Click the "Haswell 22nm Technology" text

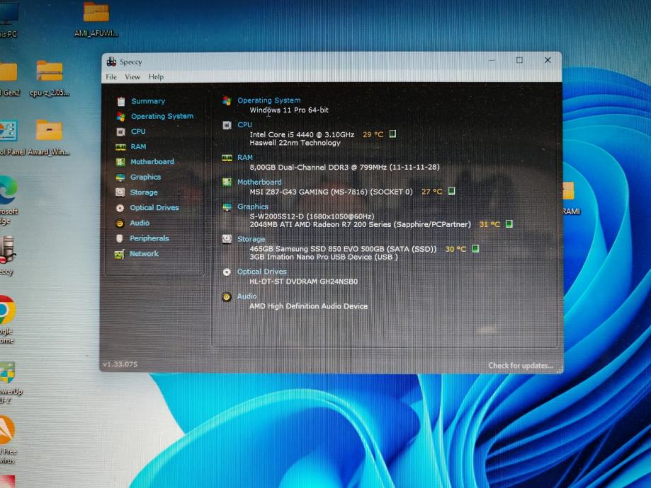click(x=295, y=143)
